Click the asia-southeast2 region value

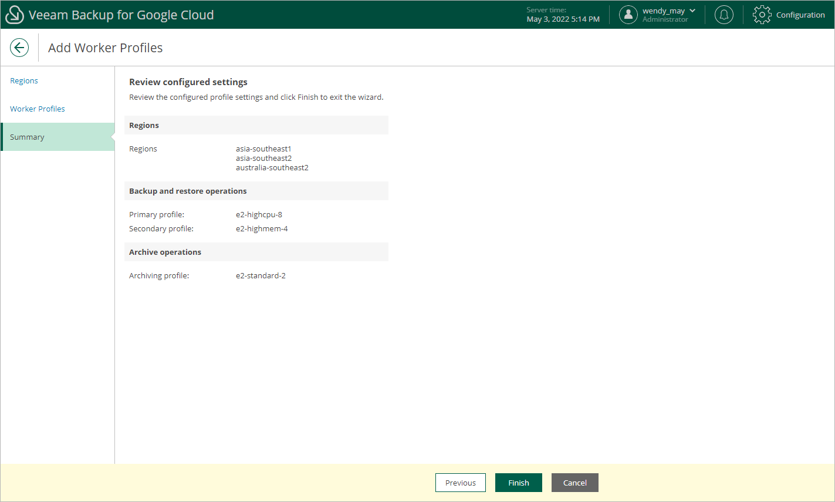point(264,158)
